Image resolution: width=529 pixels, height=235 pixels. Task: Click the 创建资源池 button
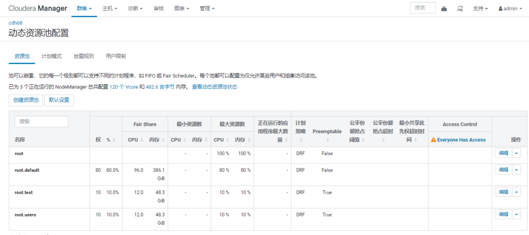click(x=26, y=100)
